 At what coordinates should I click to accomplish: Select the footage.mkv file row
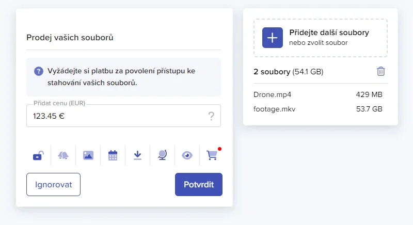(x=317, y=109)
